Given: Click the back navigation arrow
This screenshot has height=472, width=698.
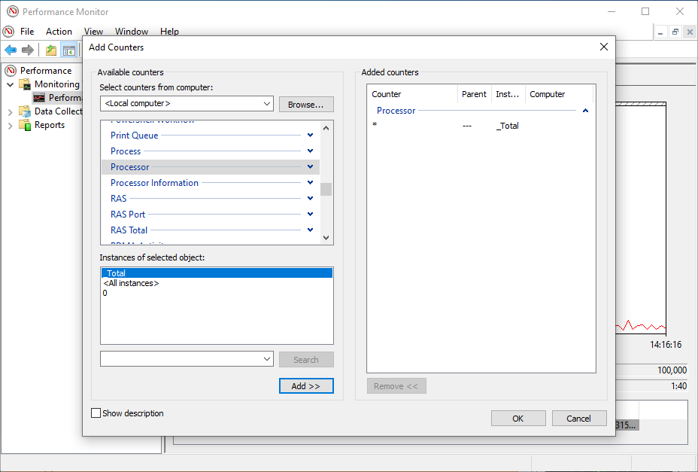Looking at the screenshot, I should click(x=11, y=50).
